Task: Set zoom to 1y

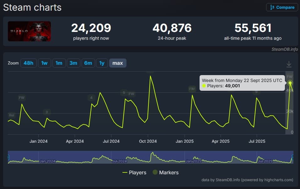Action: [102, 63]
